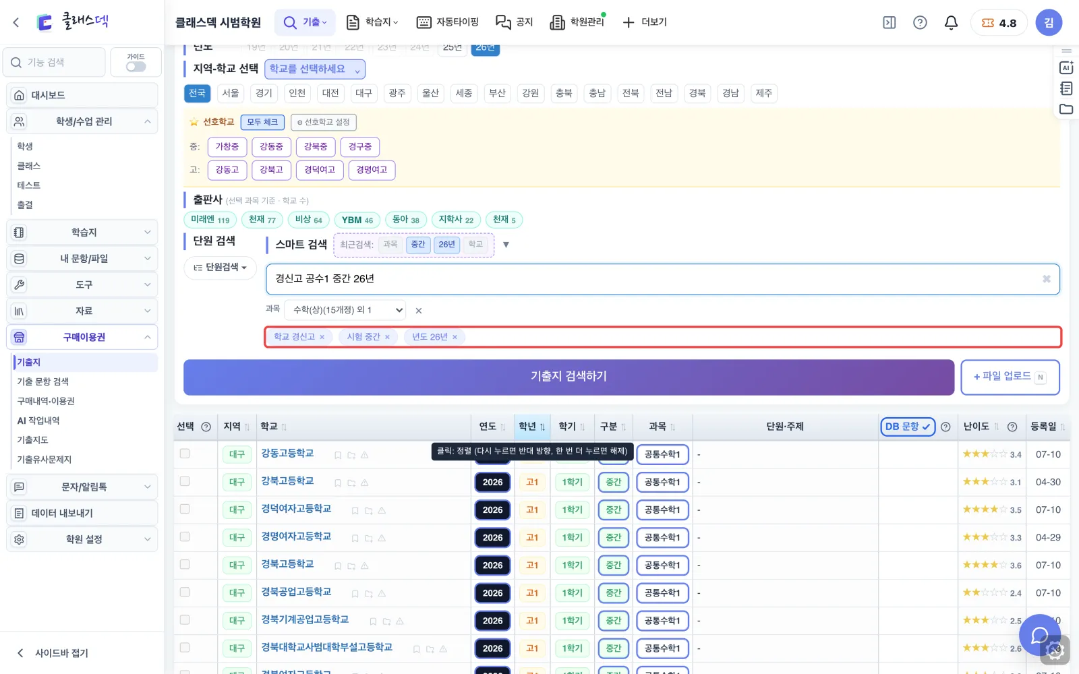Click the back arrow beside the 클래스덱 logo

click(16, 22)
